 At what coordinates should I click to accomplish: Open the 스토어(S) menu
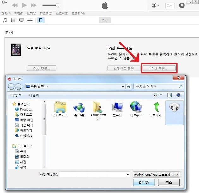[x=62, y=14]
